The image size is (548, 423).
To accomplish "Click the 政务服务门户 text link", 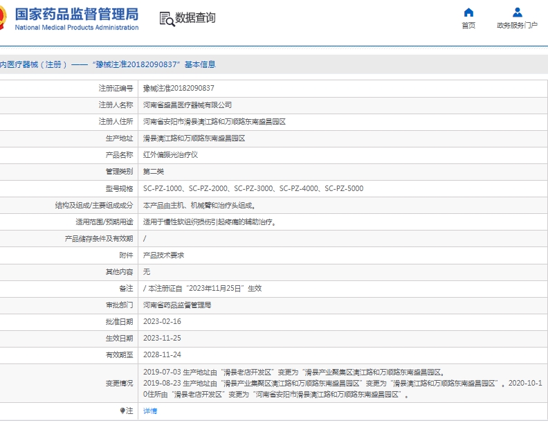I will (x=518, y=25).
